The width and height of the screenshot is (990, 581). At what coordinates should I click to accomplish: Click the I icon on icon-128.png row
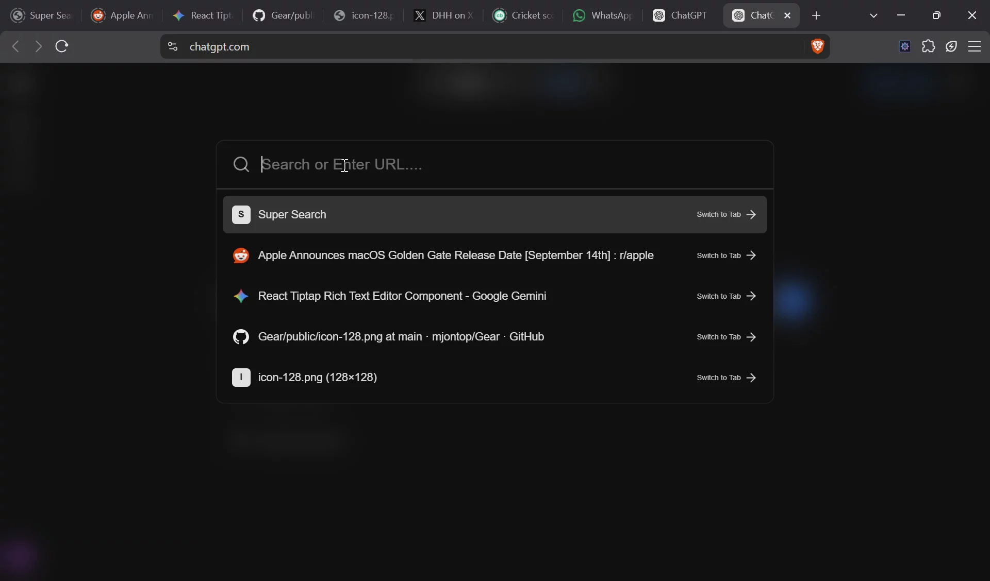[x=241, y=378]
